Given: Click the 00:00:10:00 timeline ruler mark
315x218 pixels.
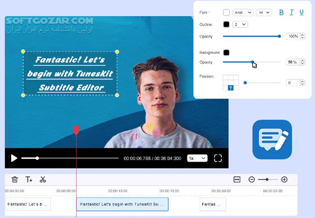Looking at the screenshot, I should (118, 191).
